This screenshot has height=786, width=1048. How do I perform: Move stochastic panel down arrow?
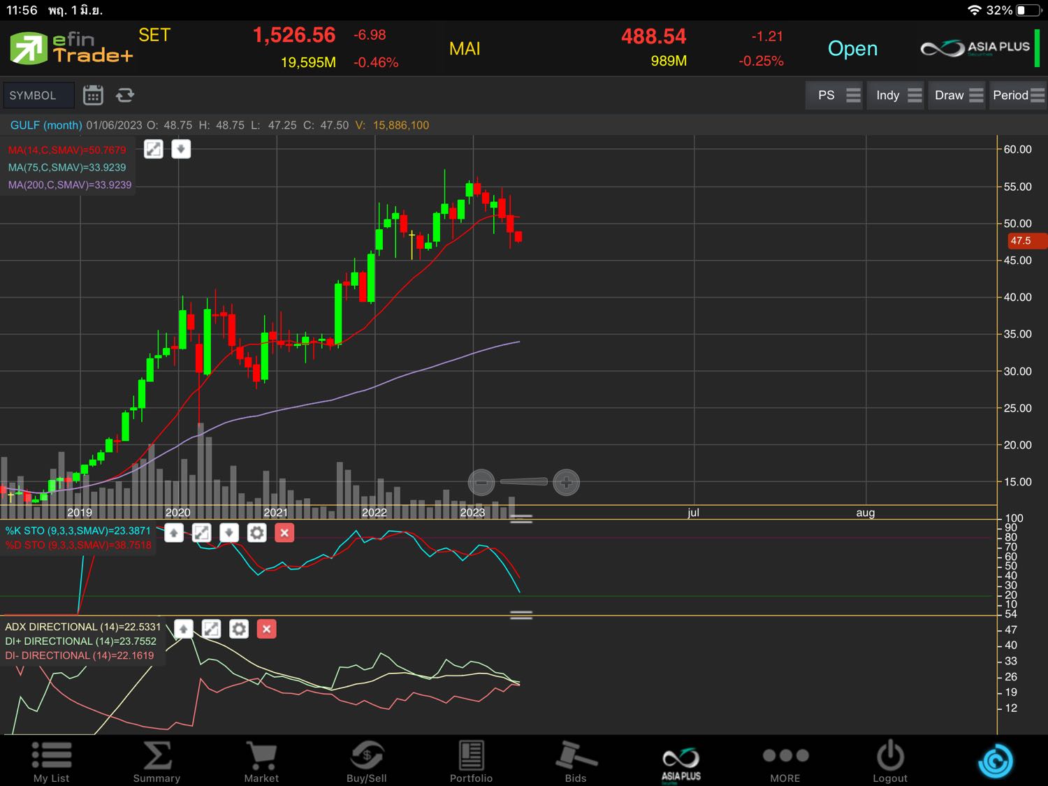coord(229,533)
